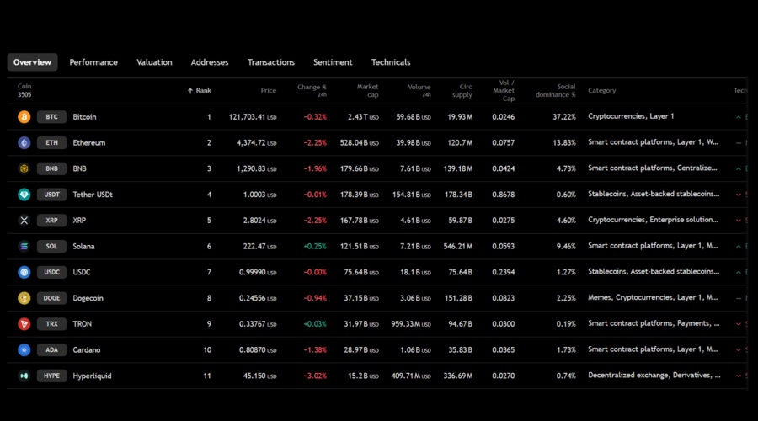Click Bitcoin category 'Cryptocurrencies, Layer 1'

click(x=631, y=116)
